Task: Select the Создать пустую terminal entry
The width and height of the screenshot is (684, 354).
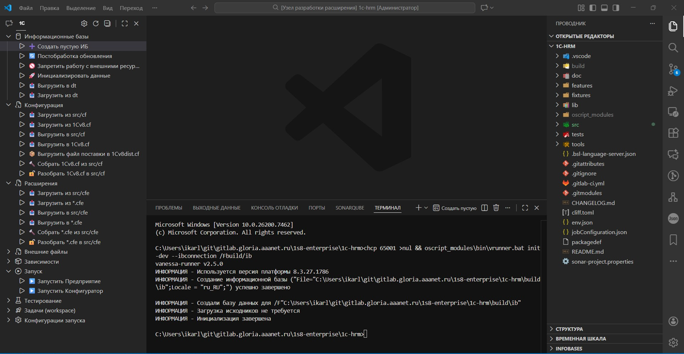Action: pyautogui.click(x=455, y=208)
